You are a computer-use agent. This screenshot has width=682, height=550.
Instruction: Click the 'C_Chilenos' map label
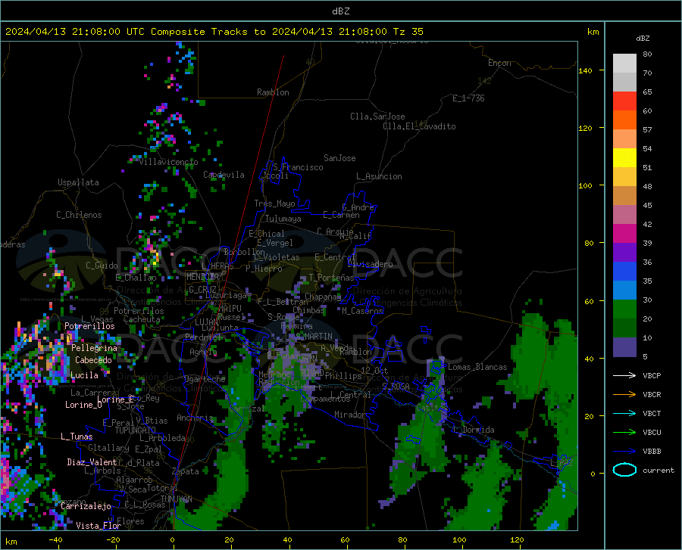(x=79, y=215)
